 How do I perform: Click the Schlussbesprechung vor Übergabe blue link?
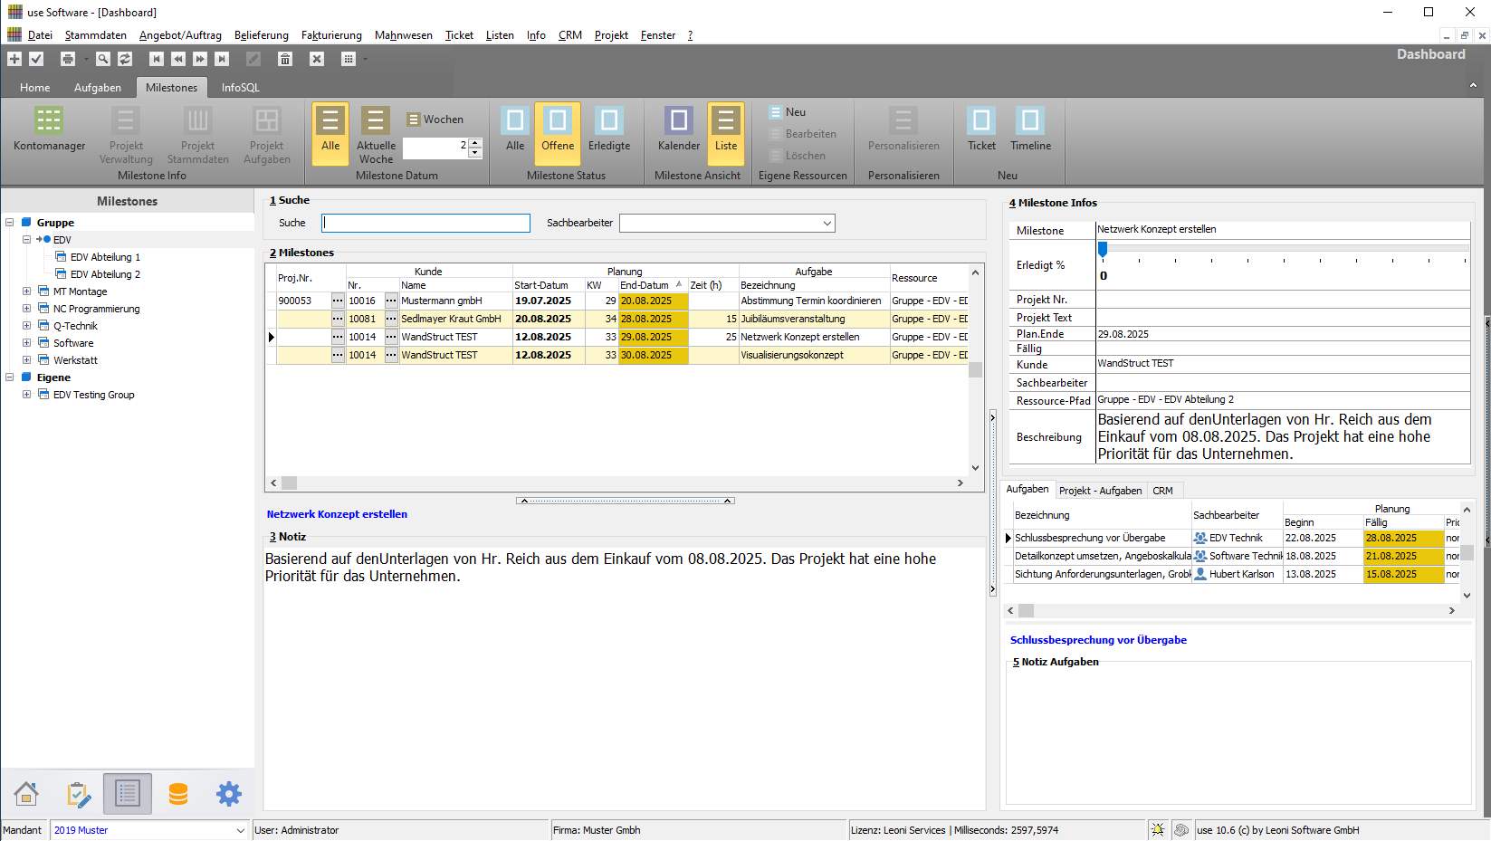[1098, 640]
